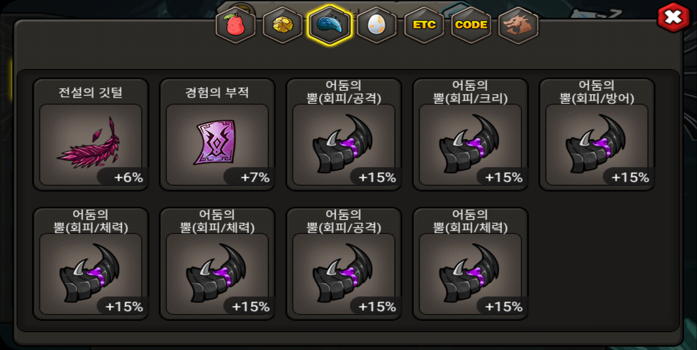Switch to the CODE tab
This screenshot has height=350, width=697.
coord(471,25)
